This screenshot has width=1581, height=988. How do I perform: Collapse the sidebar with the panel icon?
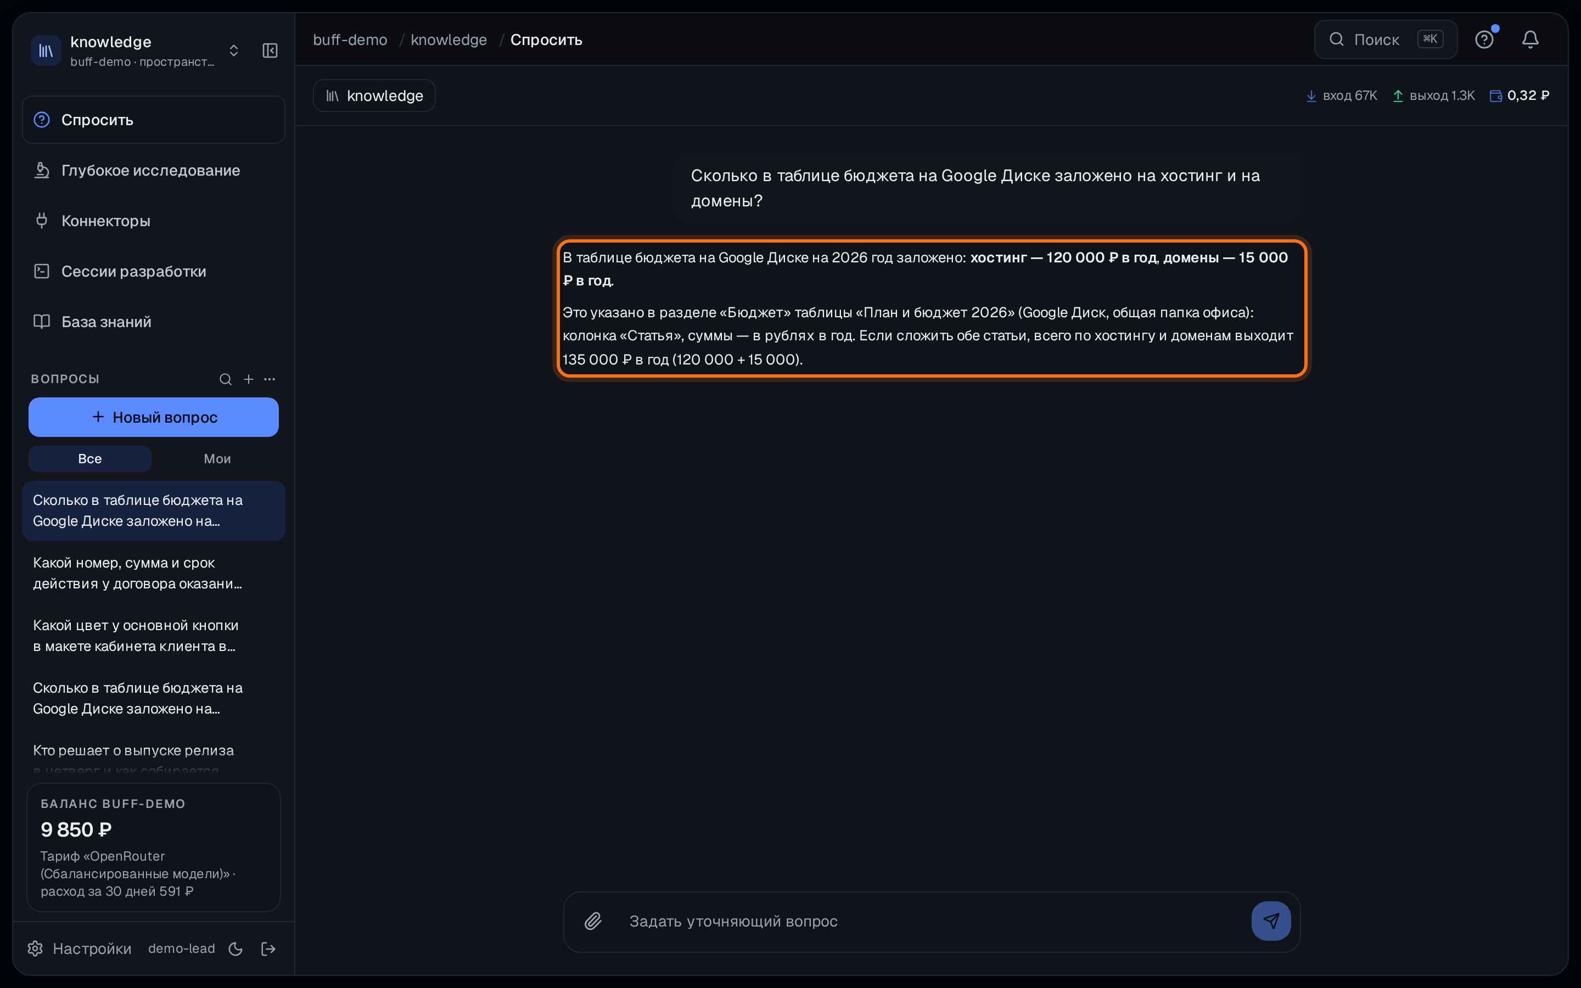point(270,50)
